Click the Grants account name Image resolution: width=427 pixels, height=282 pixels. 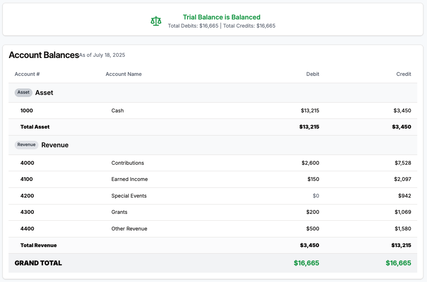pos(119,212)
